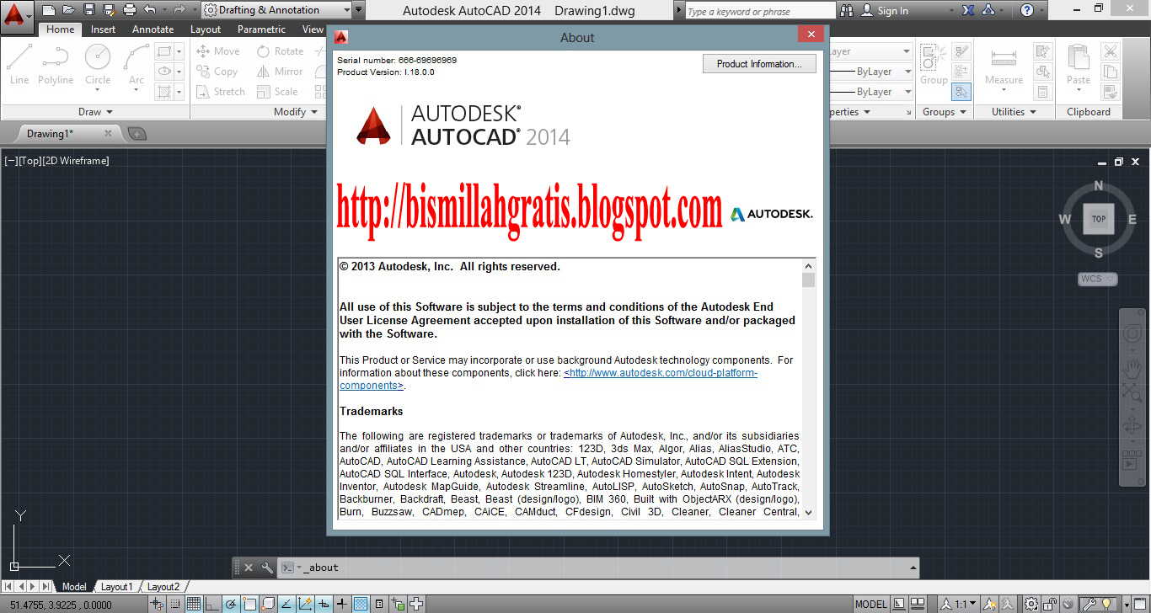
Task: Select the Scale tool
Action: (x=277, y=92)
